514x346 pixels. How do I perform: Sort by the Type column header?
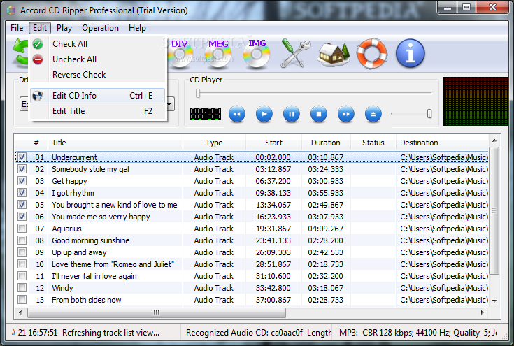[x=214, y=143]
